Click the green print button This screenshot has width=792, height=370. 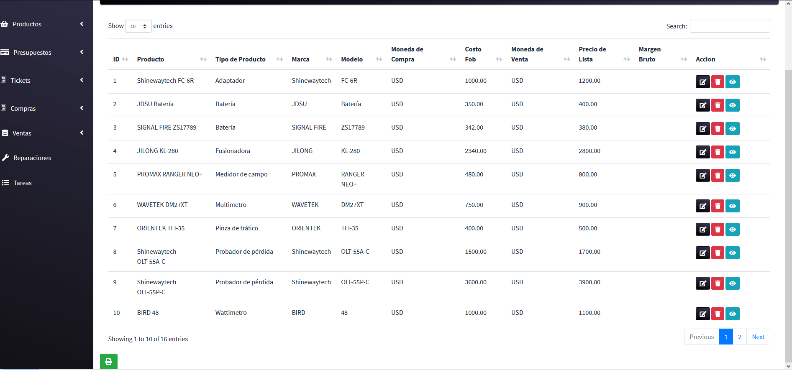pos(109,362)
